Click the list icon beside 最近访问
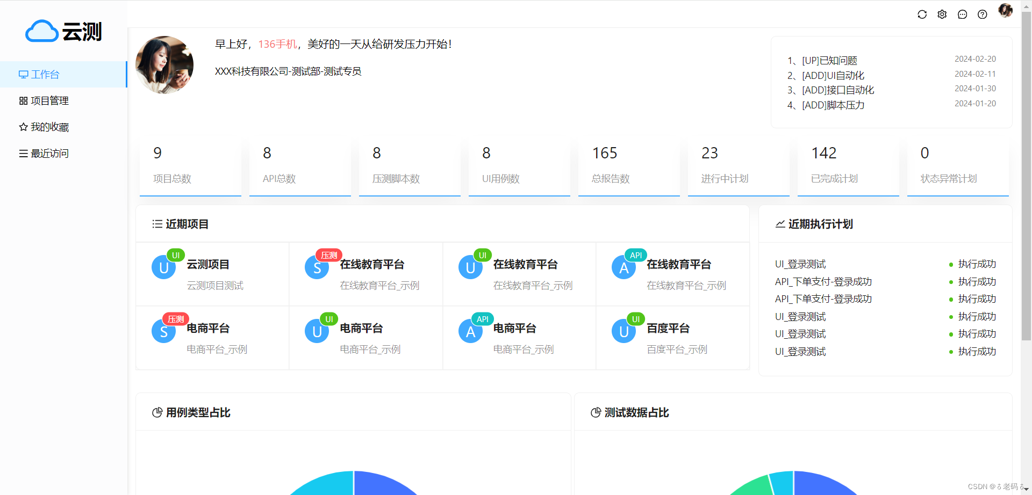The width and height of the screenshot is (1032, 495). tap(23, 154)
